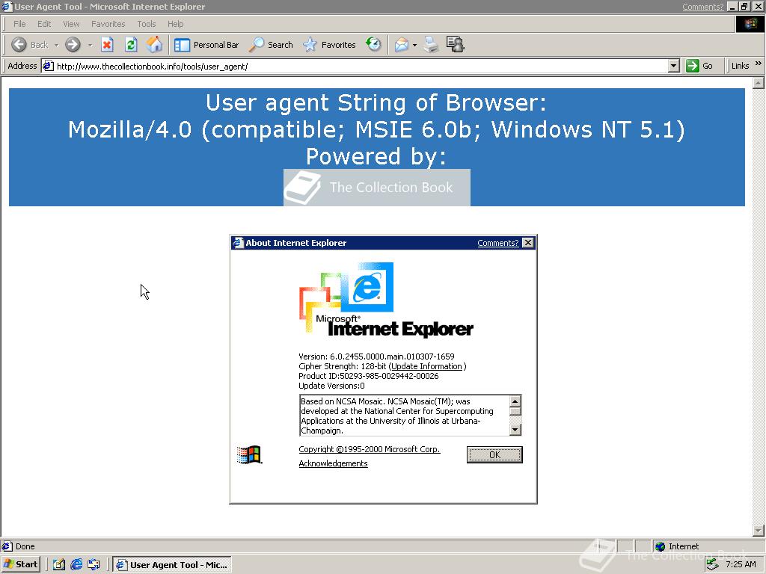Click the IE icon in the About dialog title bar
The height and width of the screenshot is (574, 766).
pyautogui.click(x=238, y=243)
